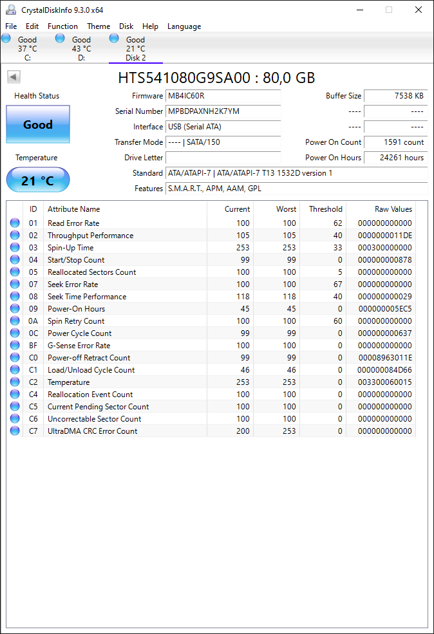Open the Language menu
Viewport: 434px width, 634px height.
pyautogui.click(x=184, y=26)
